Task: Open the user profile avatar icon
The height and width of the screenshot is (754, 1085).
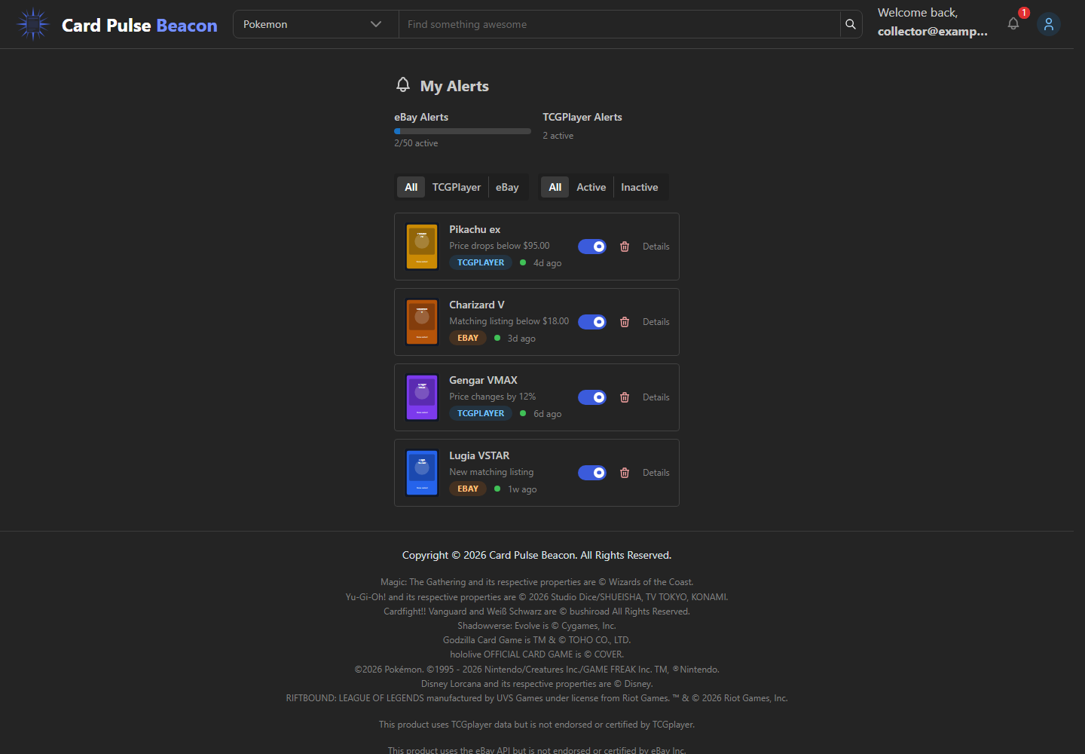Action: pyautogui.click(x=1049, y=24)
